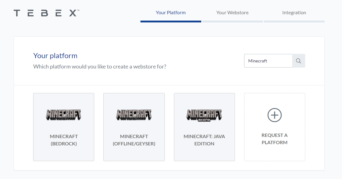Click the plus circle icon
The width and height of the screenshot is (342, 179).
coord(275,115)
